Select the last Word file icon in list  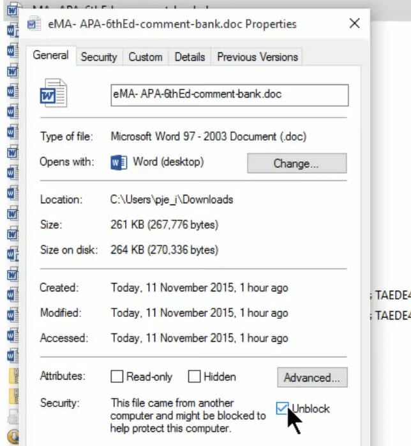click(13, 355)
